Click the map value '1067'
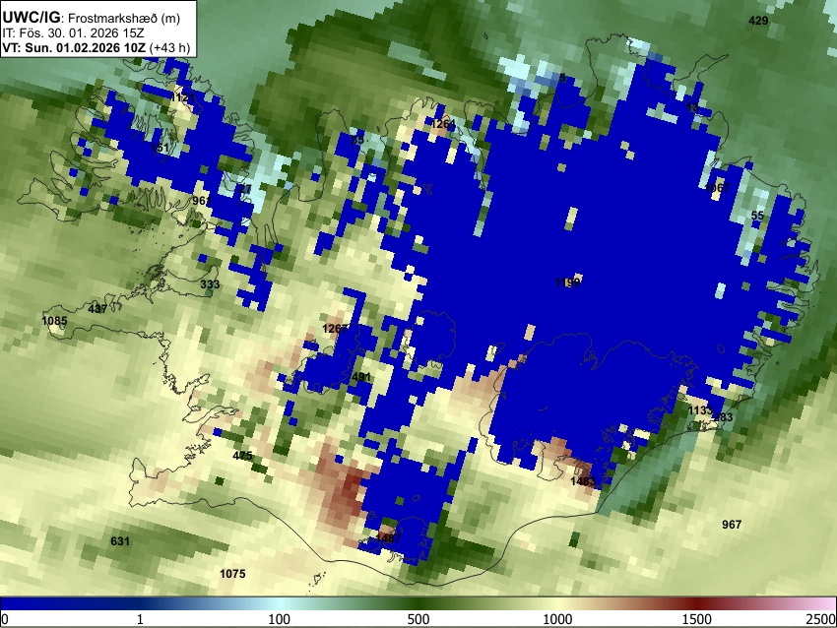 pos(717,188)
